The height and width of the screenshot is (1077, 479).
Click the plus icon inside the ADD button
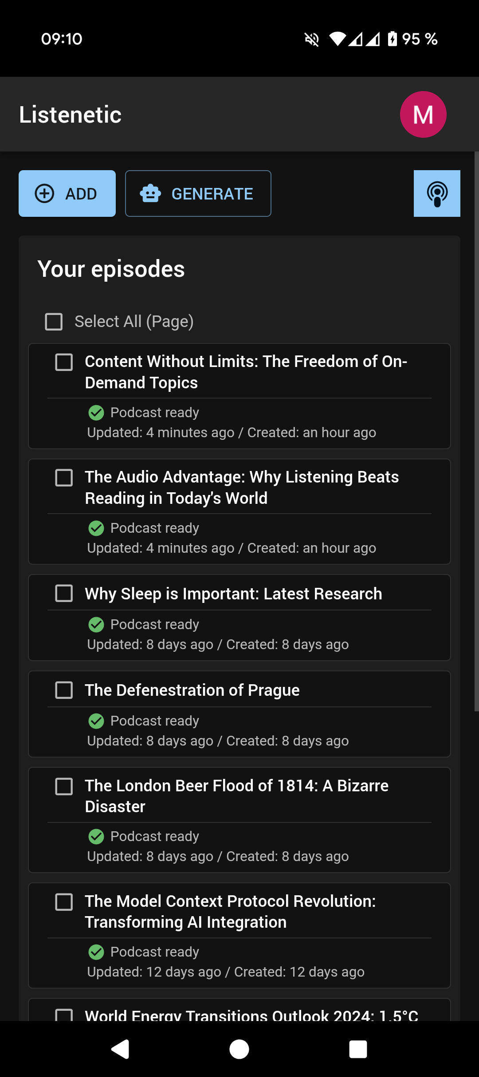point(44,193)
